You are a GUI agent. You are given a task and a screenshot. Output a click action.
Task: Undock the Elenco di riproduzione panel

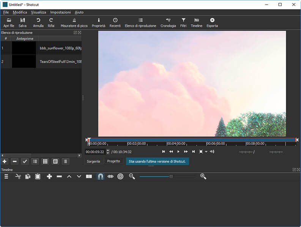(x=75, y=33)
